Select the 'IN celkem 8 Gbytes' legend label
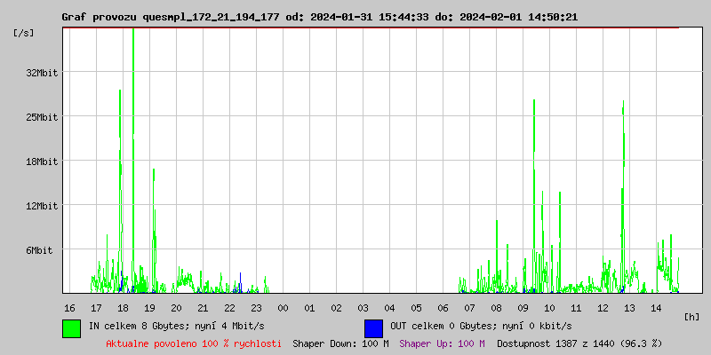 (177, 326)
